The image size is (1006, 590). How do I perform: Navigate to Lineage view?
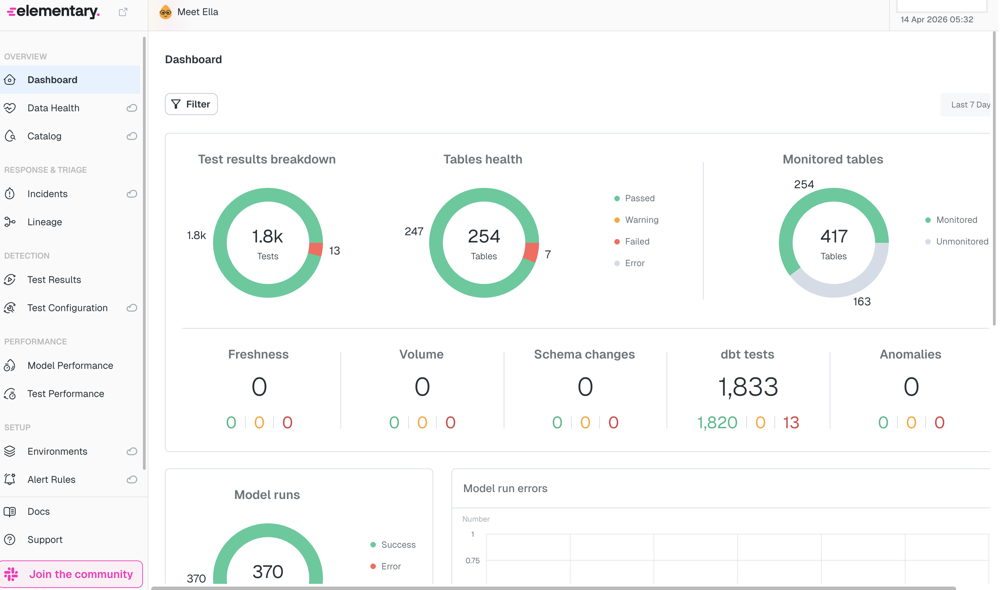click(x=45, y=222)
